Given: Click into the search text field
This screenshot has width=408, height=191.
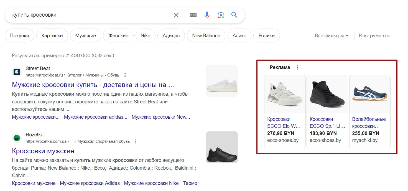Looking at the screenshot, I should tap(89, 15).
